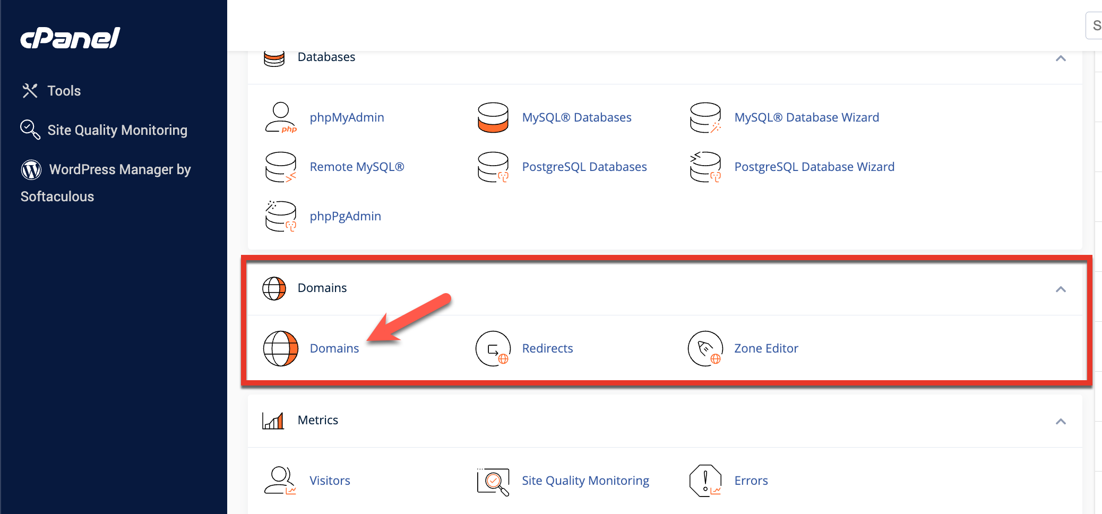1102x514 pixels.
Task: Click the Domains section header globe icon
Action: [274, 288]
